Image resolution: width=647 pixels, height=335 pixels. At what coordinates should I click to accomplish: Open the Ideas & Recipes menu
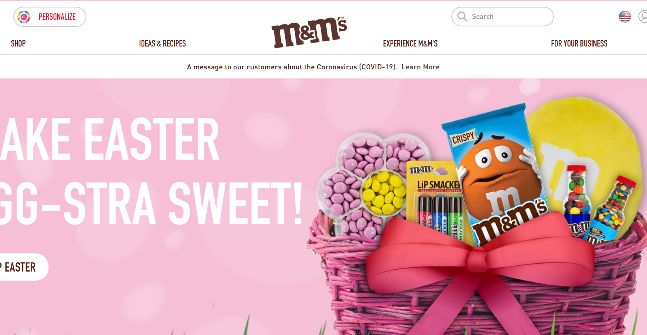[163, 43]
